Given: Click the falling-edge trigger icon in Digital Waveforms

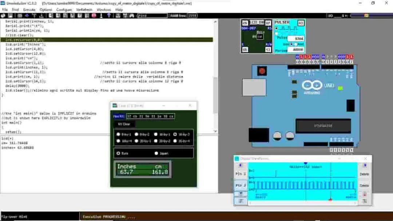Looking at the screenshot, I should 241,201.
